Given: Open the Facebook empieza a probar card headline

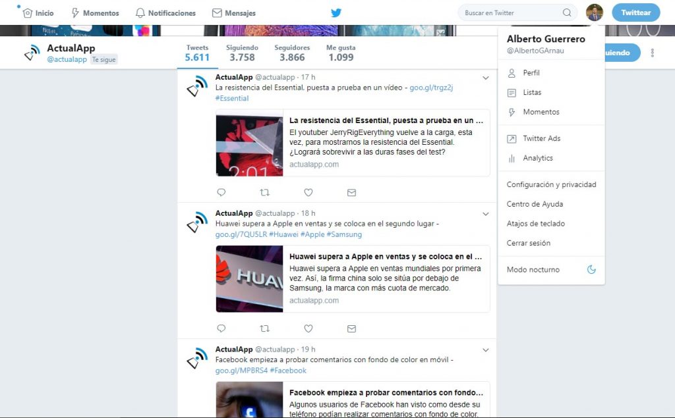Looking at the screenshot, I should pos(386,392).
